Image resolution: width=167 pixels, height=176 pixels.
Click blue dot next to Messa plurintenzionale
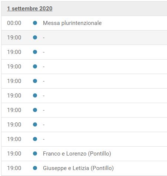click(35, 23)
